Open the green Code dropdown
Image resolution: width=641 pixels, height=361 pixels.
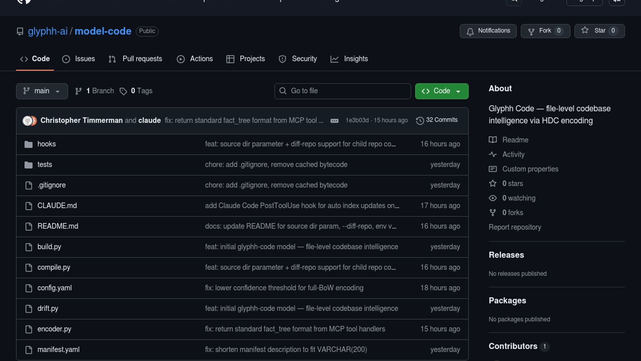(441, 91)
